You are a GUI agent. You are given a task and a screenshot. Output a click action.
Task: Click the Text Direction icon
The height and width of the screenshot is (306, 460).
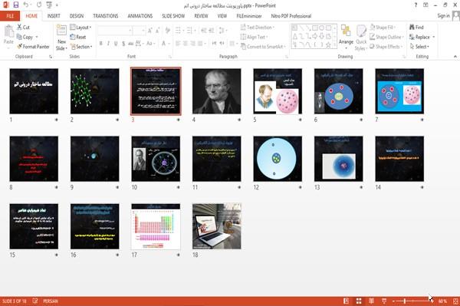tap(243, 28)
